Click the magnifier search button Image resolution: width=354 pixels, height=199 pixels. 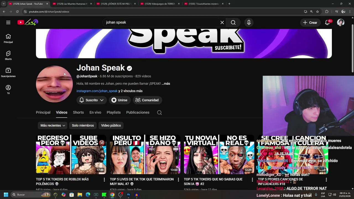point(233,22)
